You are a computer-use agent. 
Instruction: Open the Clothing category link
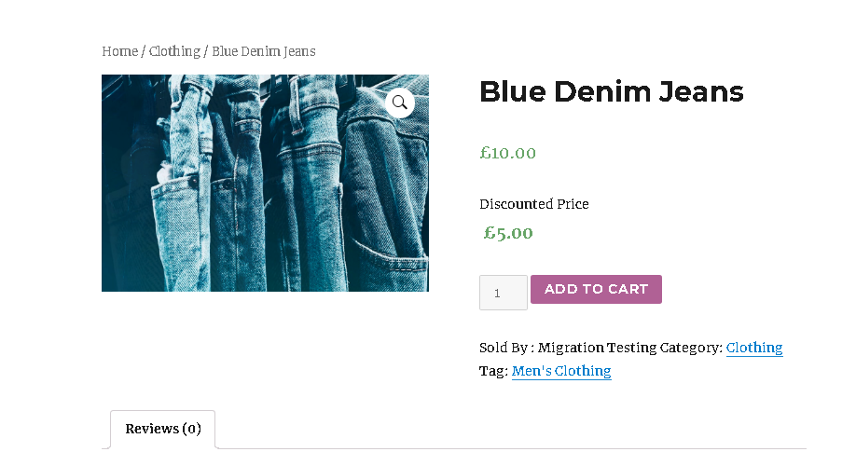[754, 348]
